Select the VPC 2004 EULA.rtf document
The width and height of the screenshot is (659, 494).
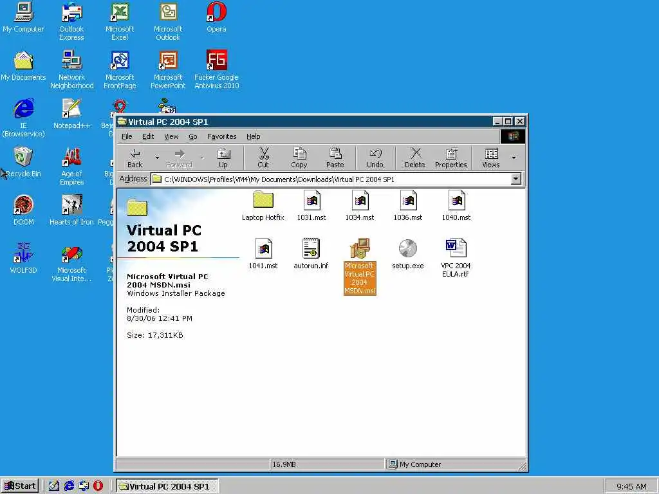[x=456, y=258]
